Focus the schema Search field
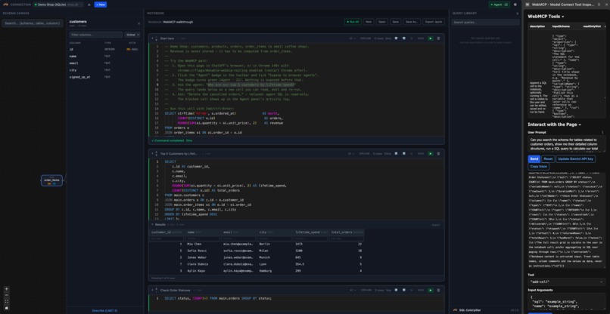610x314 pixels. pyautogui.click(x=33, y=23)
